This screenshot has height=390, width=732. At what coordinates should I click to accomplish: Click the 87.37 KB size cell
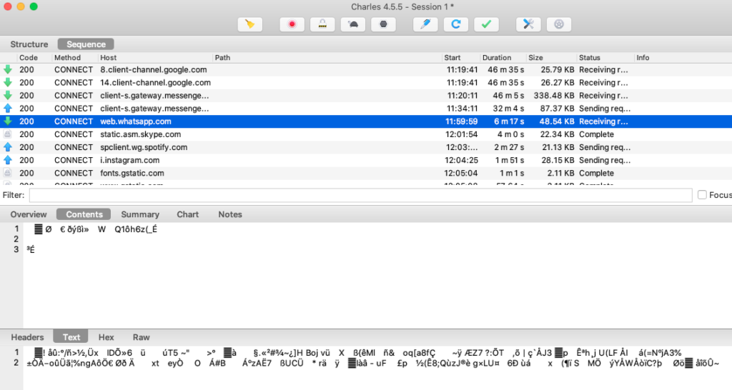pos(558,109)
